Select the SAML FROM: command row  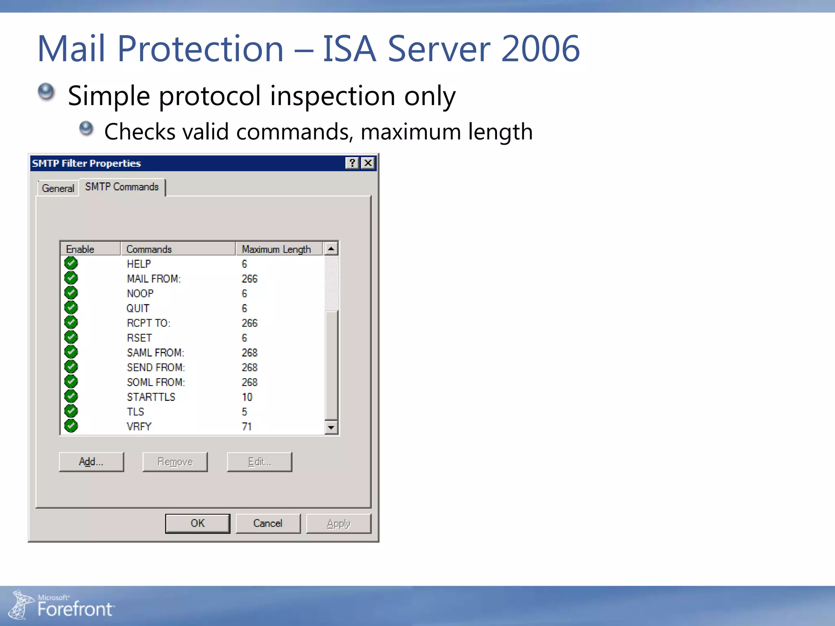click(192, 353)
